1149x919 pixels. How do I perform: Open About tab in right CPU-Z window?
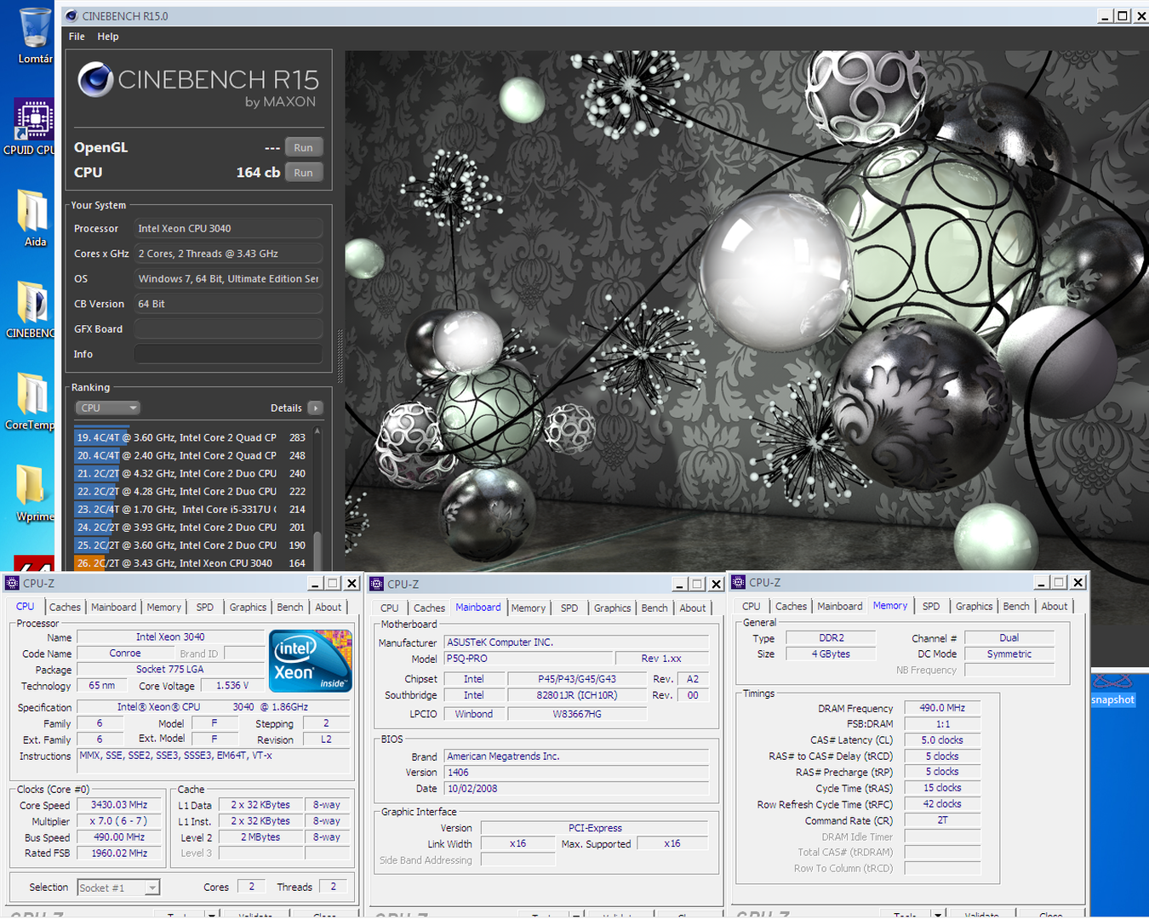click(x=1054, y=606)
